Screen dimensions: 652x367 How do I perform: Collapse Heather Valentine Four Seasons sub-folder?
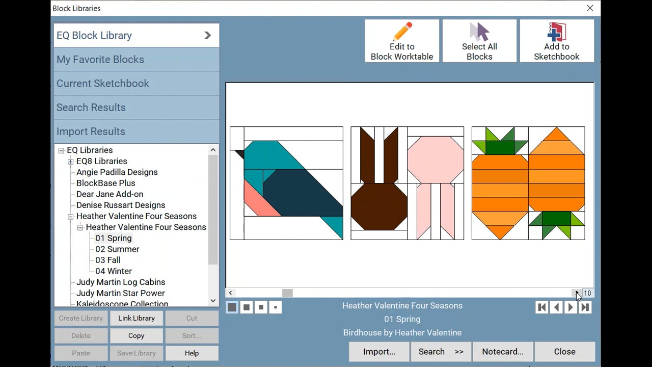coord(80,227)
